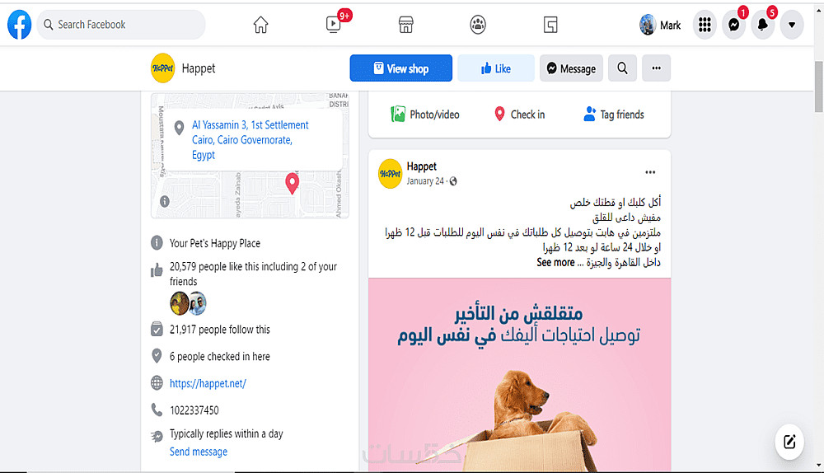Image resolution: width=824 pixels, height=473 pixels.
Task: Open the Marketplace storefront icon
Action: click(x=405, y=25)
